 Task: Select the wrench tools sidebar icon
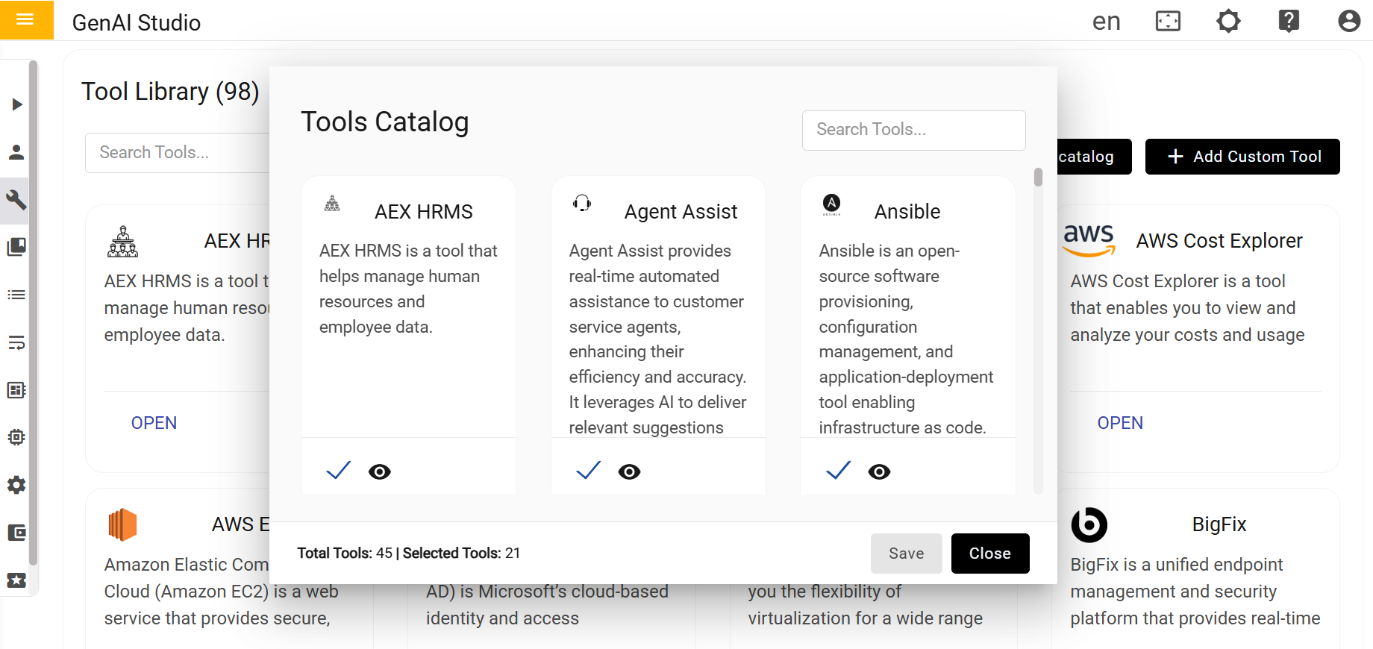[16, 200]
